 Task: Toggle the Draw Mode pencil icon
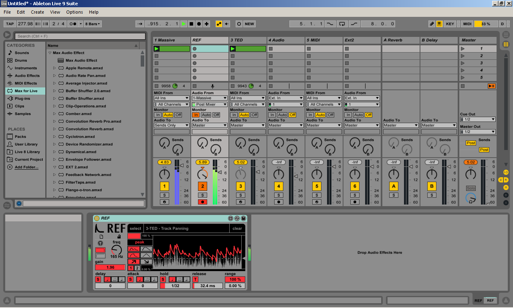[432, 24]
